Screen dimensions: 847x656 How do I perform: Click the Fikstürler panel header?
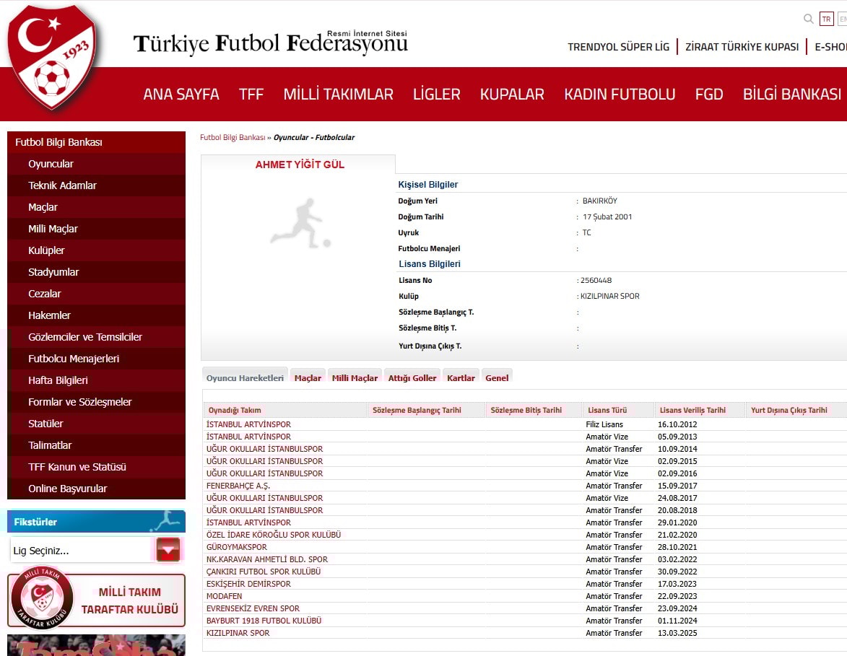[x=96, y=522]
